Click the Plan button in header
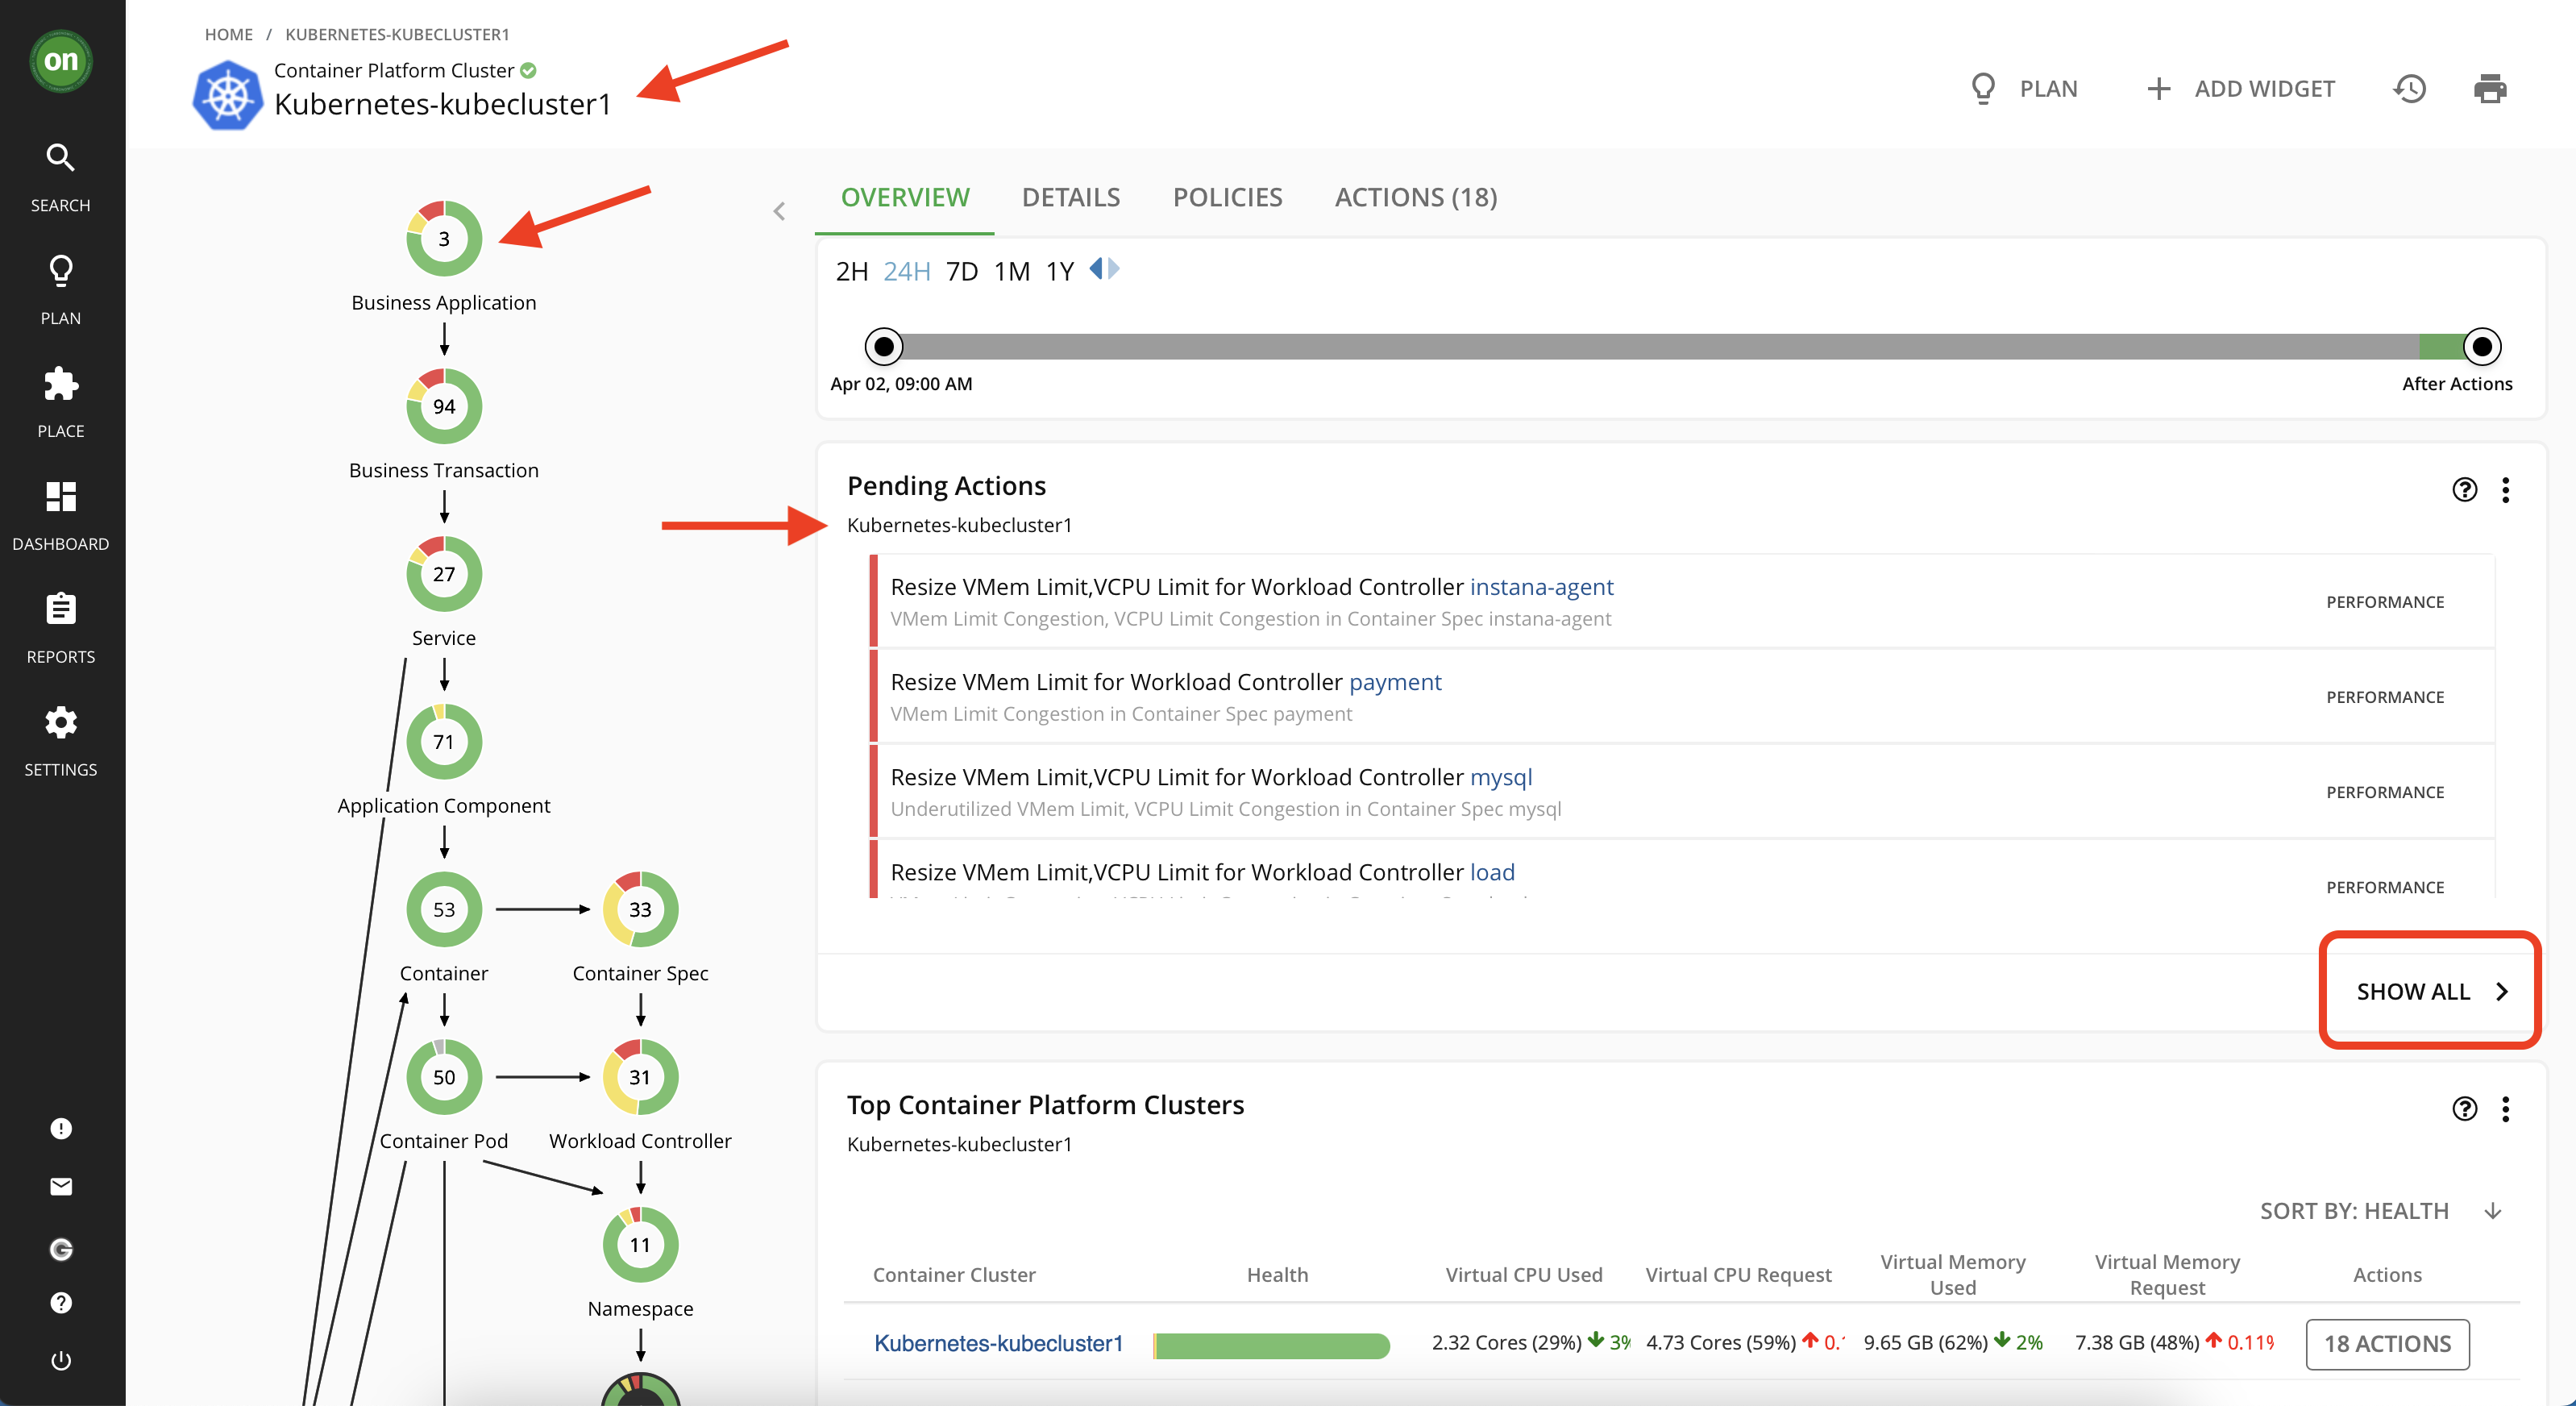This screenshot has width=2576, height=1406. (x=2023, y=89)
